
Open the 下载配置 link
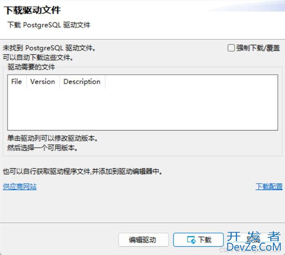(x=269, y=187)
